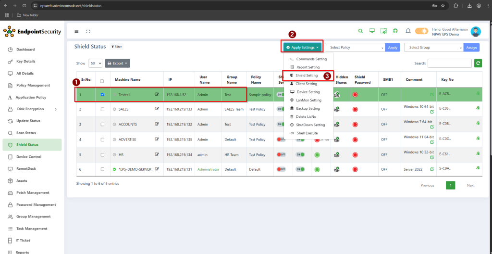Click the green search icon in header

click(360, 31)
